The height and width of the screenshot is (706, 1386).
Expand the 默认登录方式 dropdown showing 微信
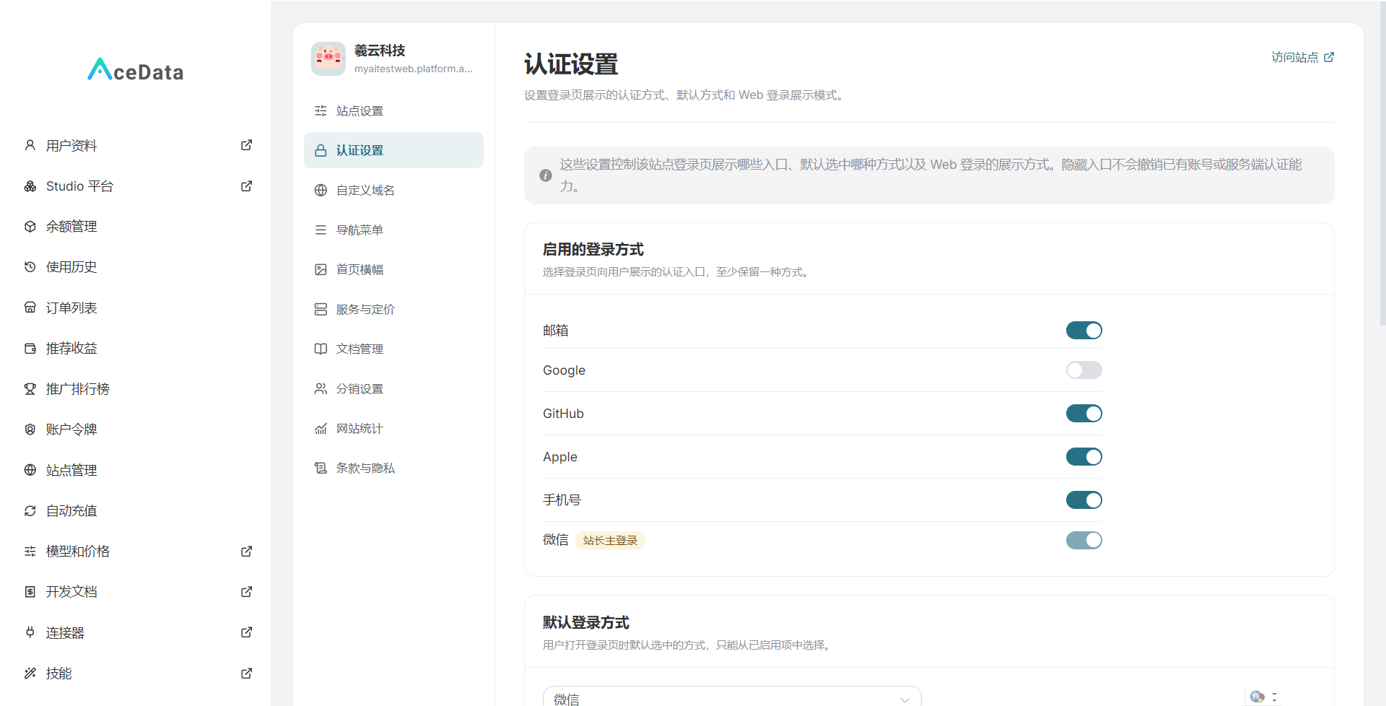[x=732, y=697]
